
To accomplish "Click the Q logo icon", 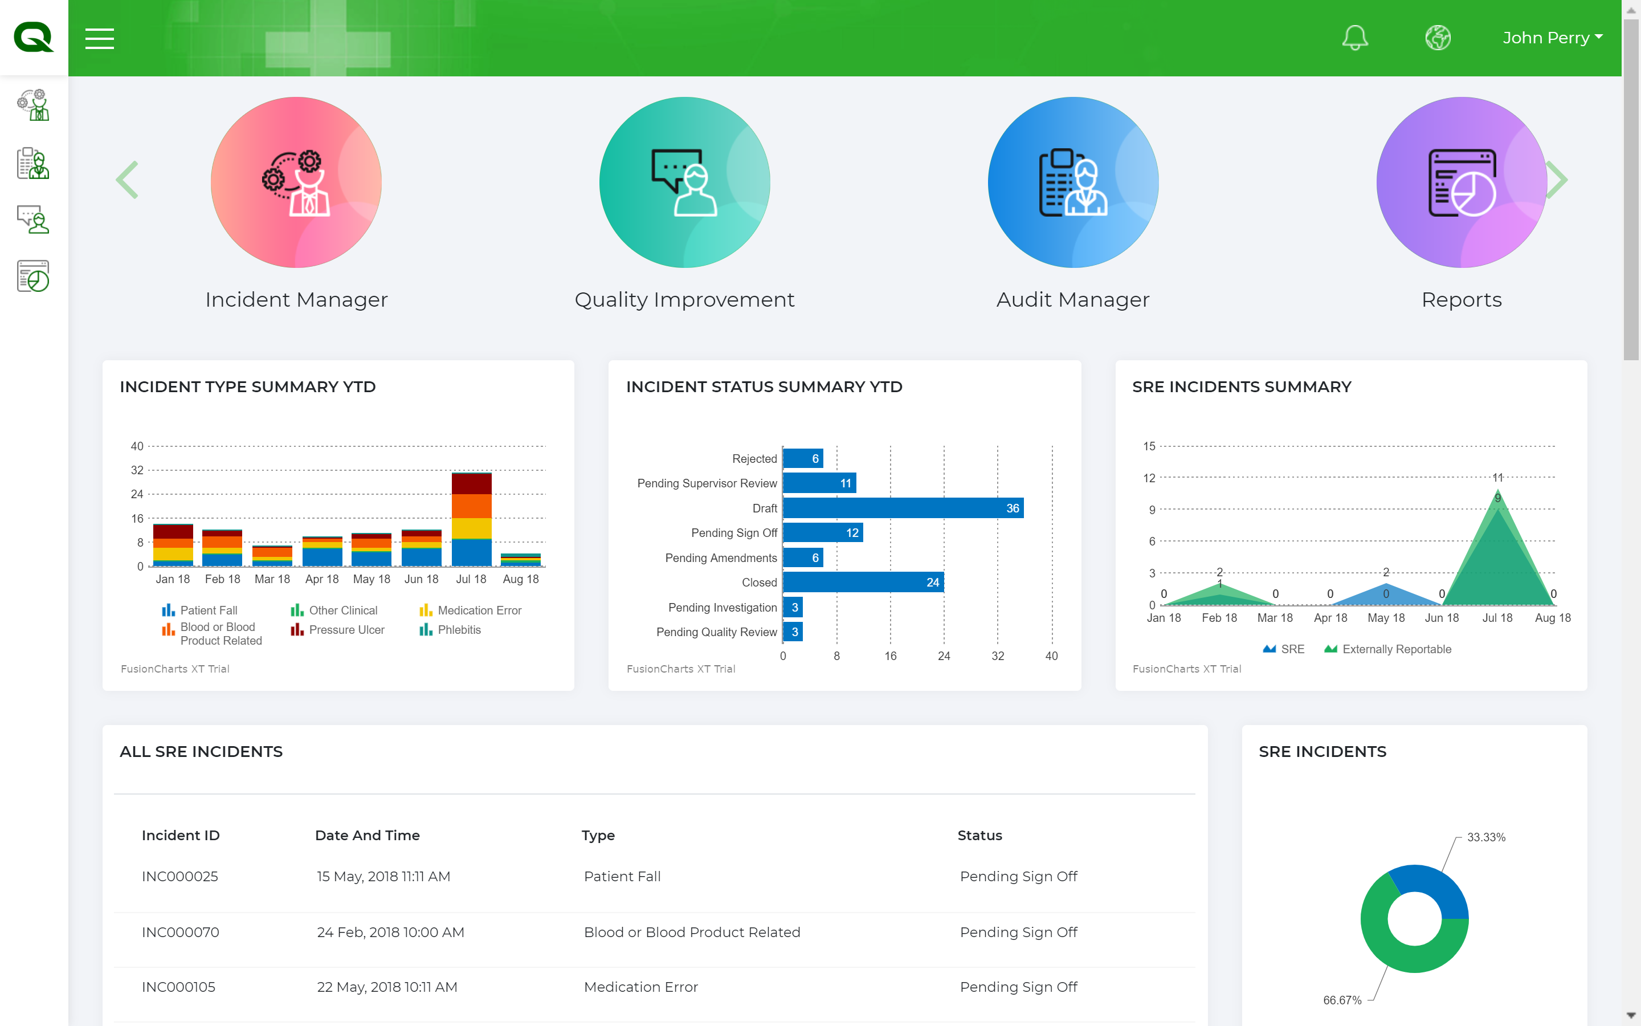I will point(33,37).
